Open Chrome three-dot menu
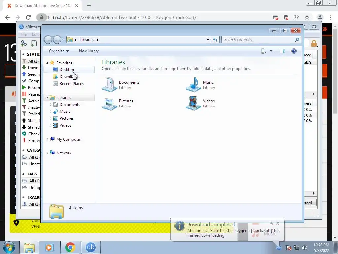Screen dimensions: 338x254 331,17
